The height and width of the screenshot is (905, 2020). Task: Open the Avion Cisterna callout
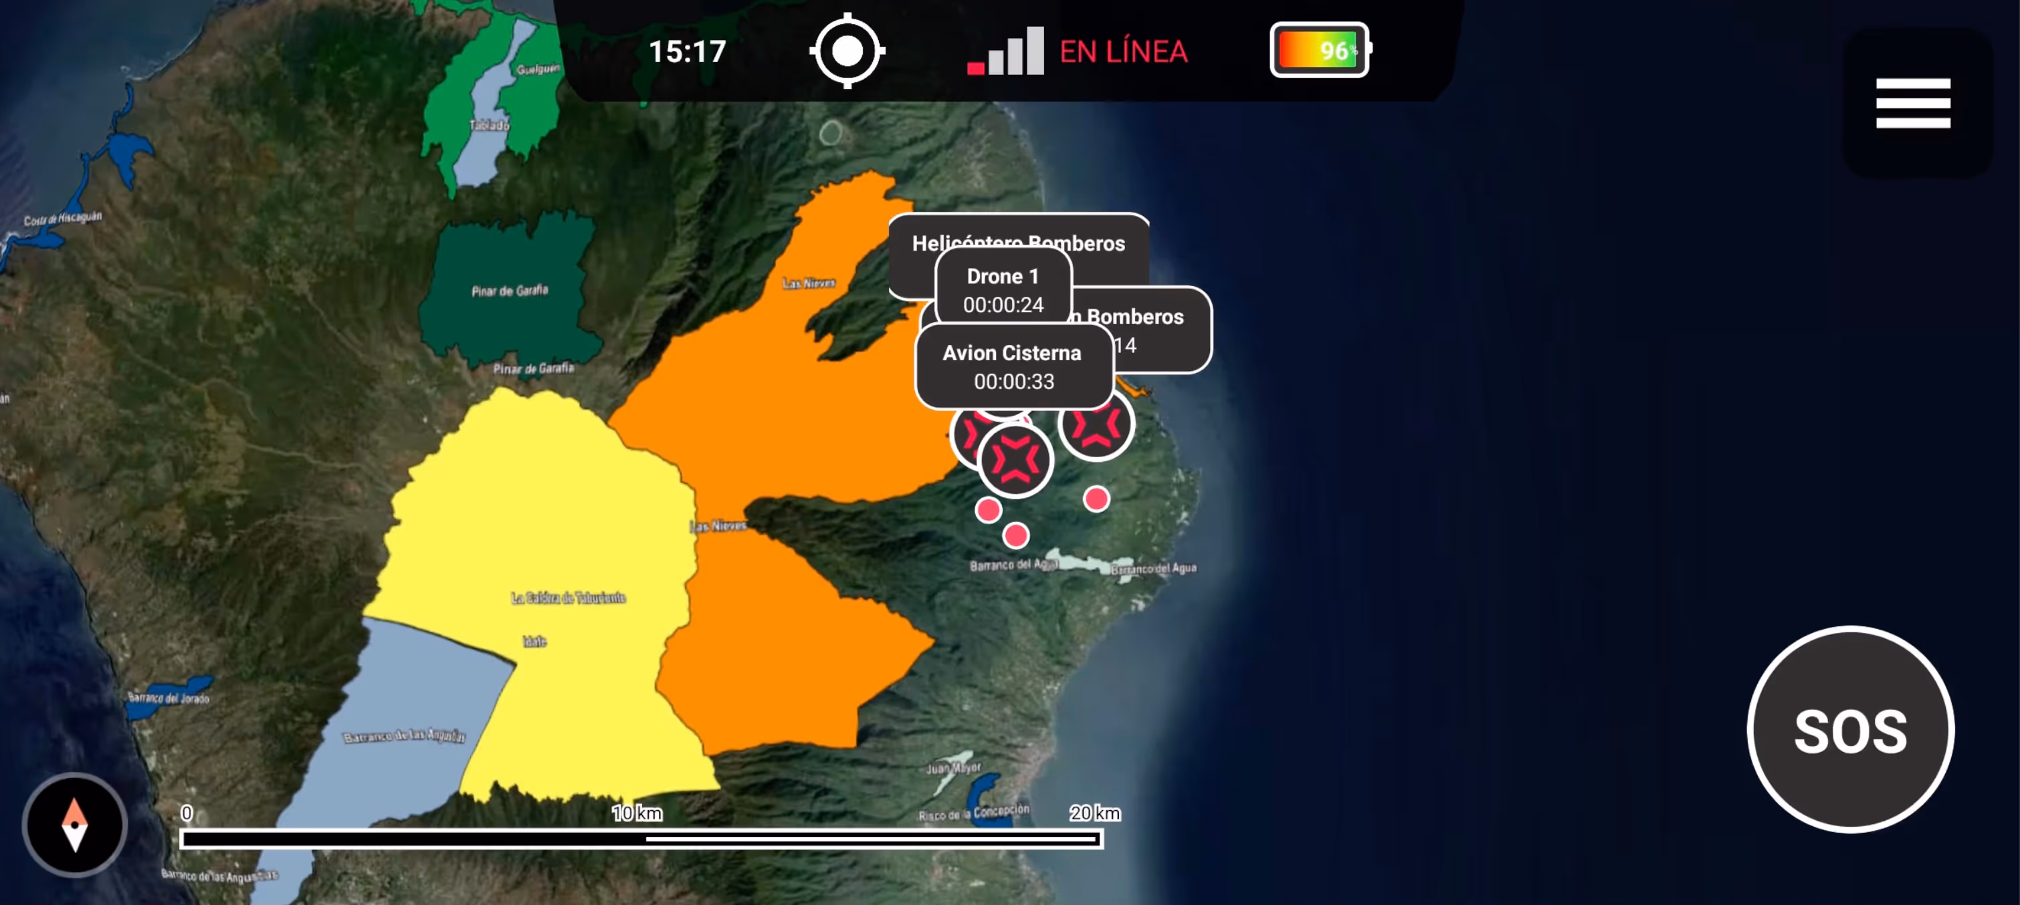point(1014,366)
